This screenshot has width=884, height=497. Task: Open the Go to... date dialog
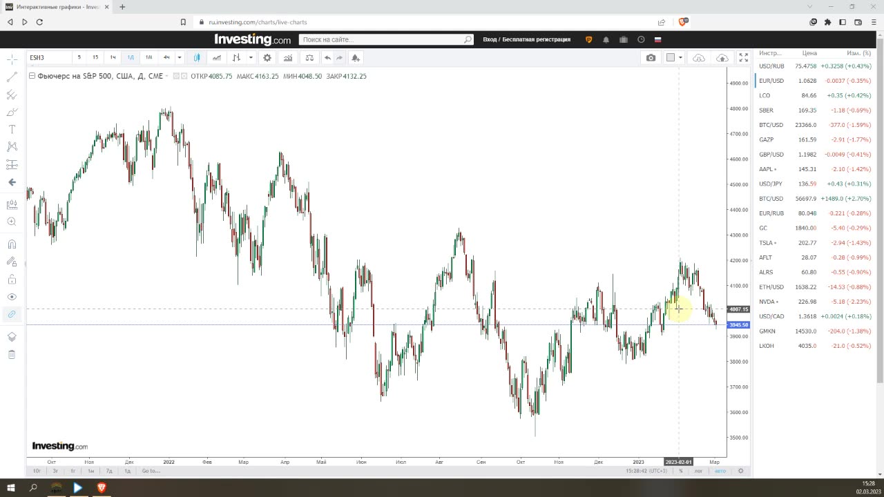click(x=151, y=471)
